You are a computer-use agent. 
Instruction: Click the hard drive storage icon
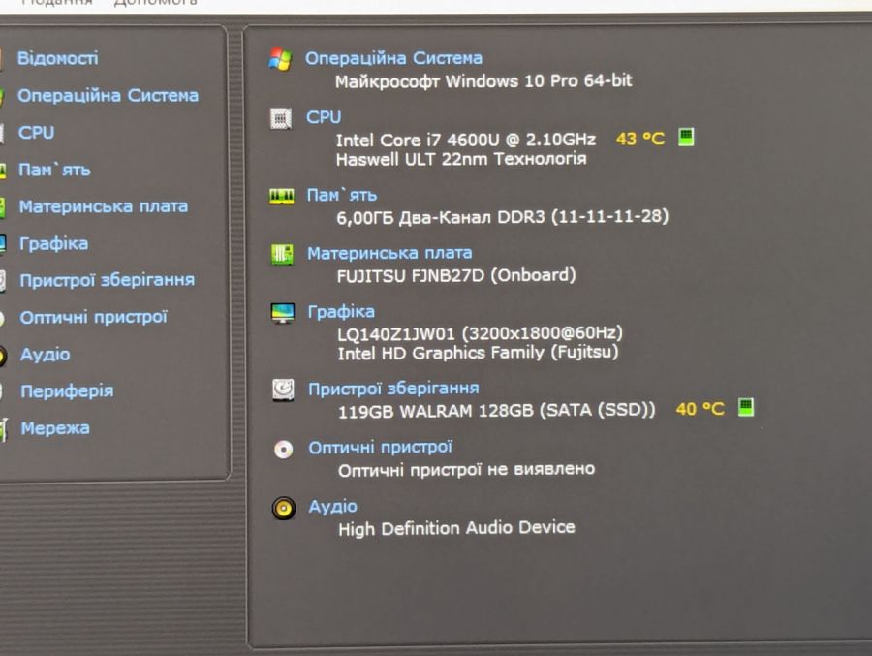click(x=284, y=390)
